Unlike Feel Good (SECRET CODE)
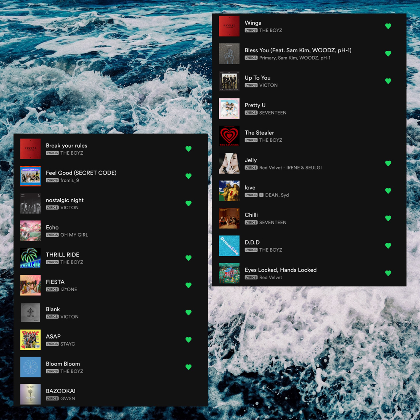The width and height of the screenshot is (420, 420). point(189,176)
